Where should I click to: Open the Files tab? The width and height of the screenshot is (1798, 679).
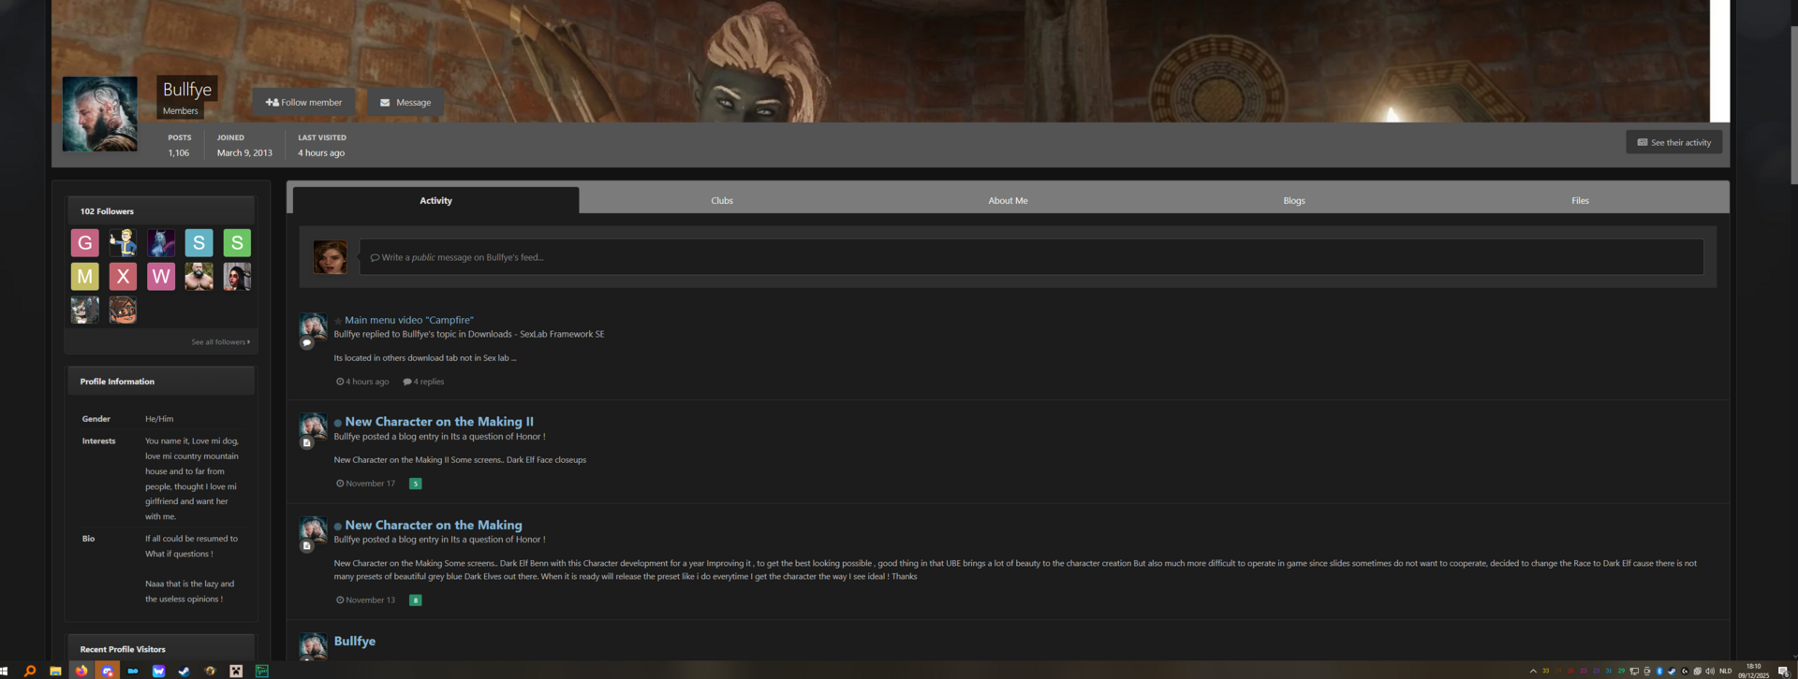point(1580,200)
